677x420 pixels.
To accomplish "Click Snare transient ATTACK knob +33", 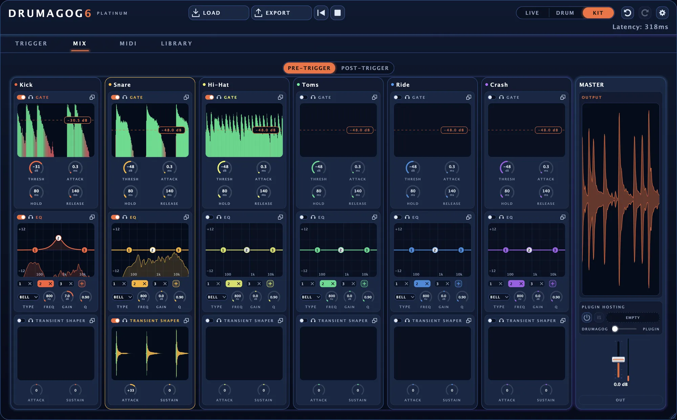I will (x=131, y=390).
